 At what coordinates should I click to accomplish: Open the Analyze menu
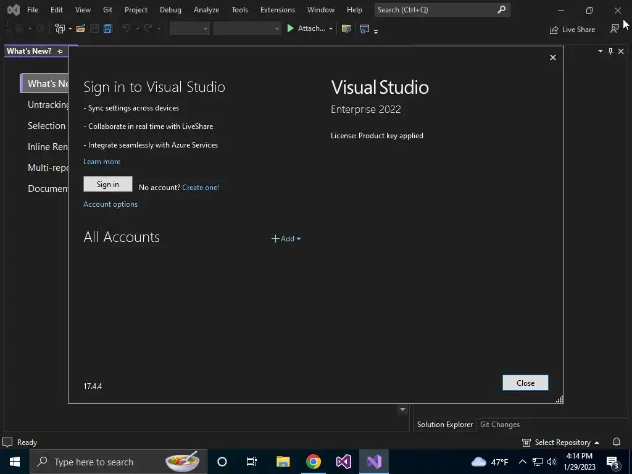206,10
